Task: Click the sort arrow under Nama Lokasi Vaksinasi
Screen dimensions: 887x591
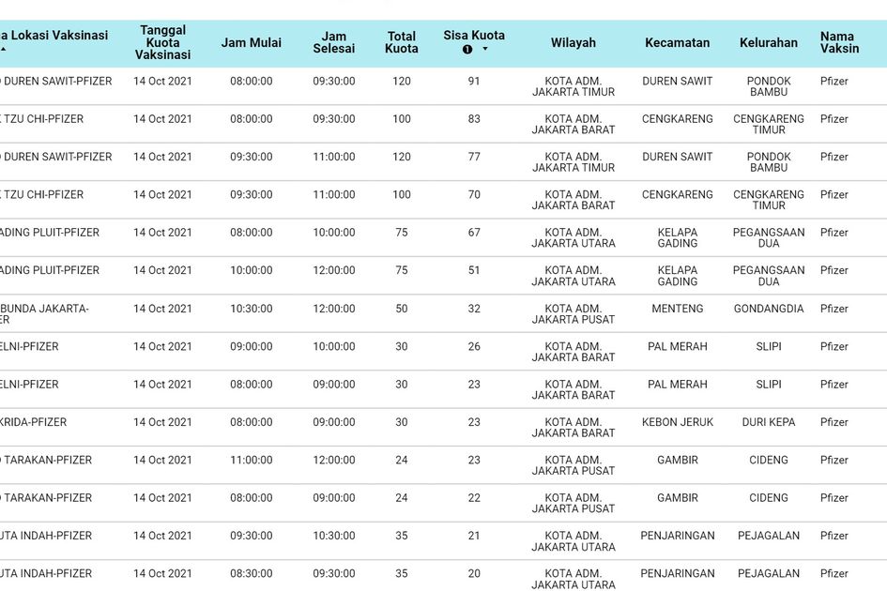Action: pos(4,50)
